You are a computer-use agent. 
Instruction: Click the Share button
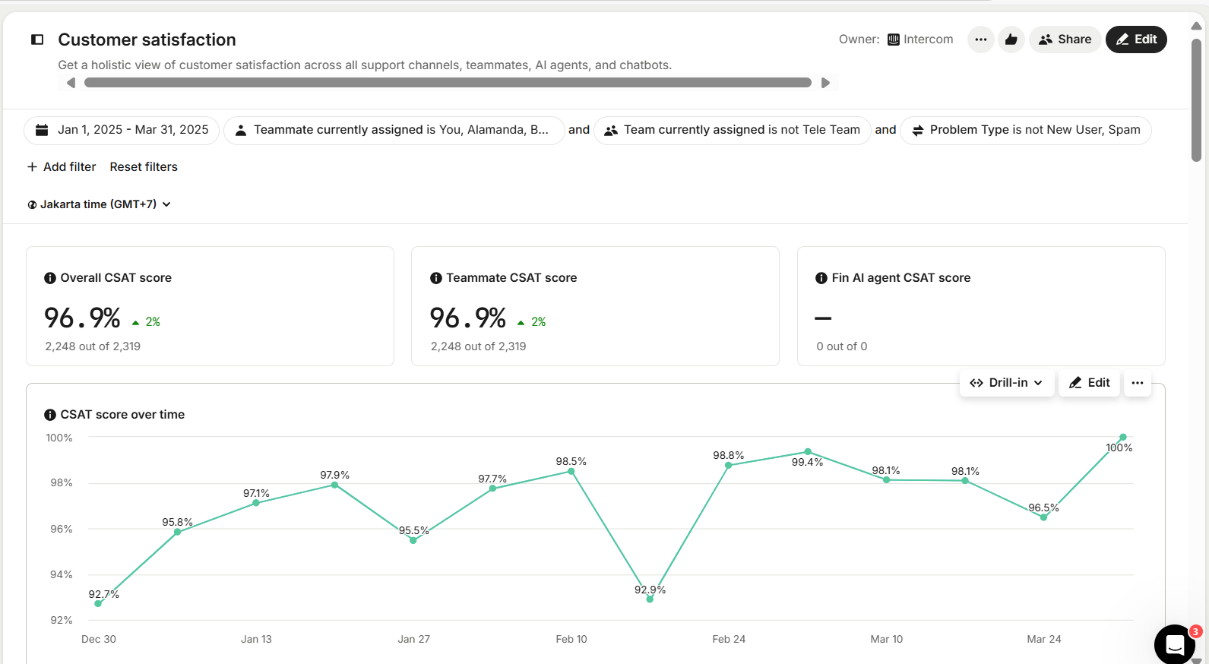click(x=1065, y=40)
